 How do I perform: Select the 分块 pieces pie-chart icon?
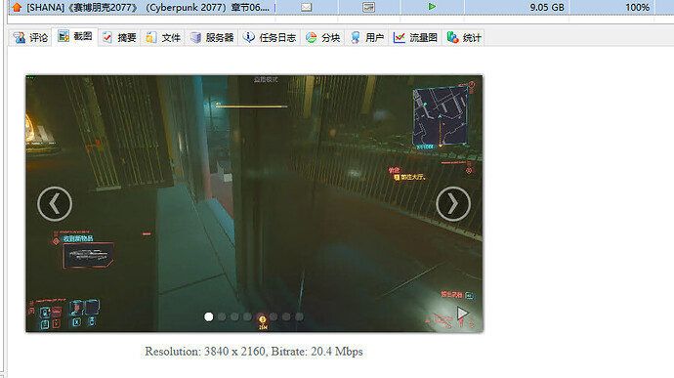[312, 37]
